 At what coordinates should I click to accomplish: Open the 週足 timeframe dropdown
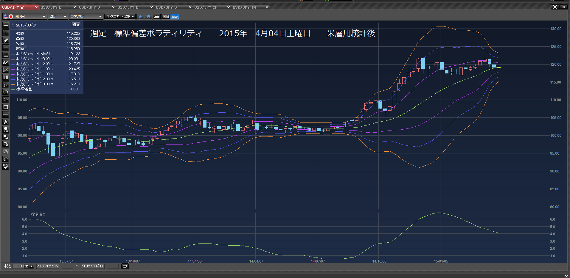[x=58, y=17]
